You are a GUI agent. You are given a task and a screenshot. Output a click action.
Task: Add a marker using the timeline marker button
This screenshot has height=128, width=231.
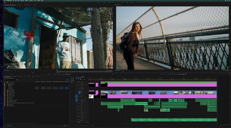[x=82, y=79]
